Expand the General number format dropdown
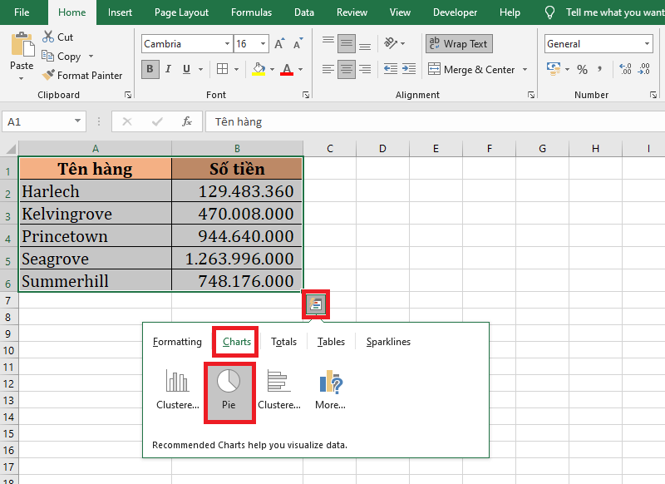665x484 pixels. [x=647, y=44]
